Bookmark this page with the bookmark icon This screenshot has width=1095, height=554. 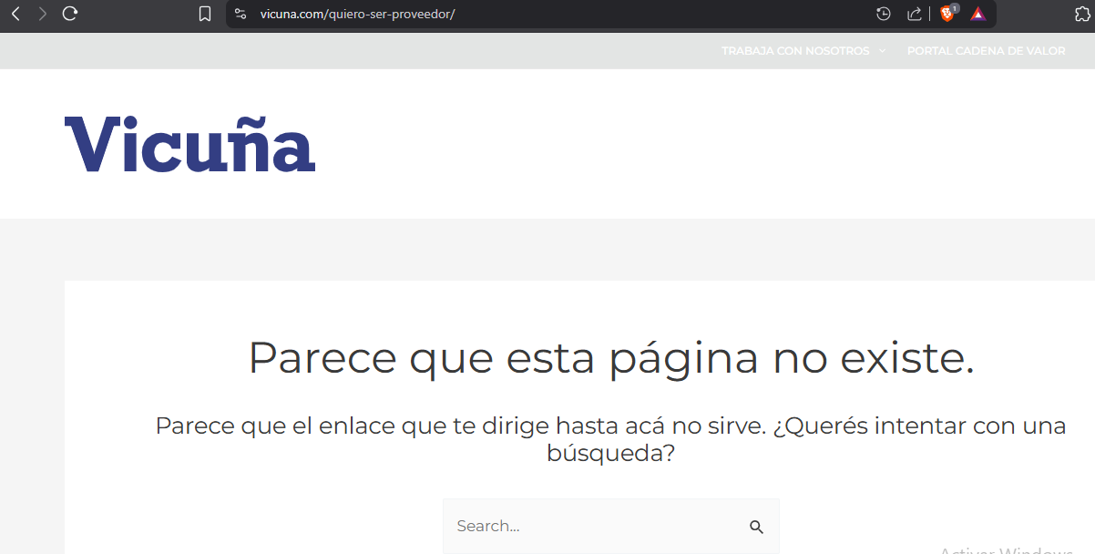[x=205, y=14]
